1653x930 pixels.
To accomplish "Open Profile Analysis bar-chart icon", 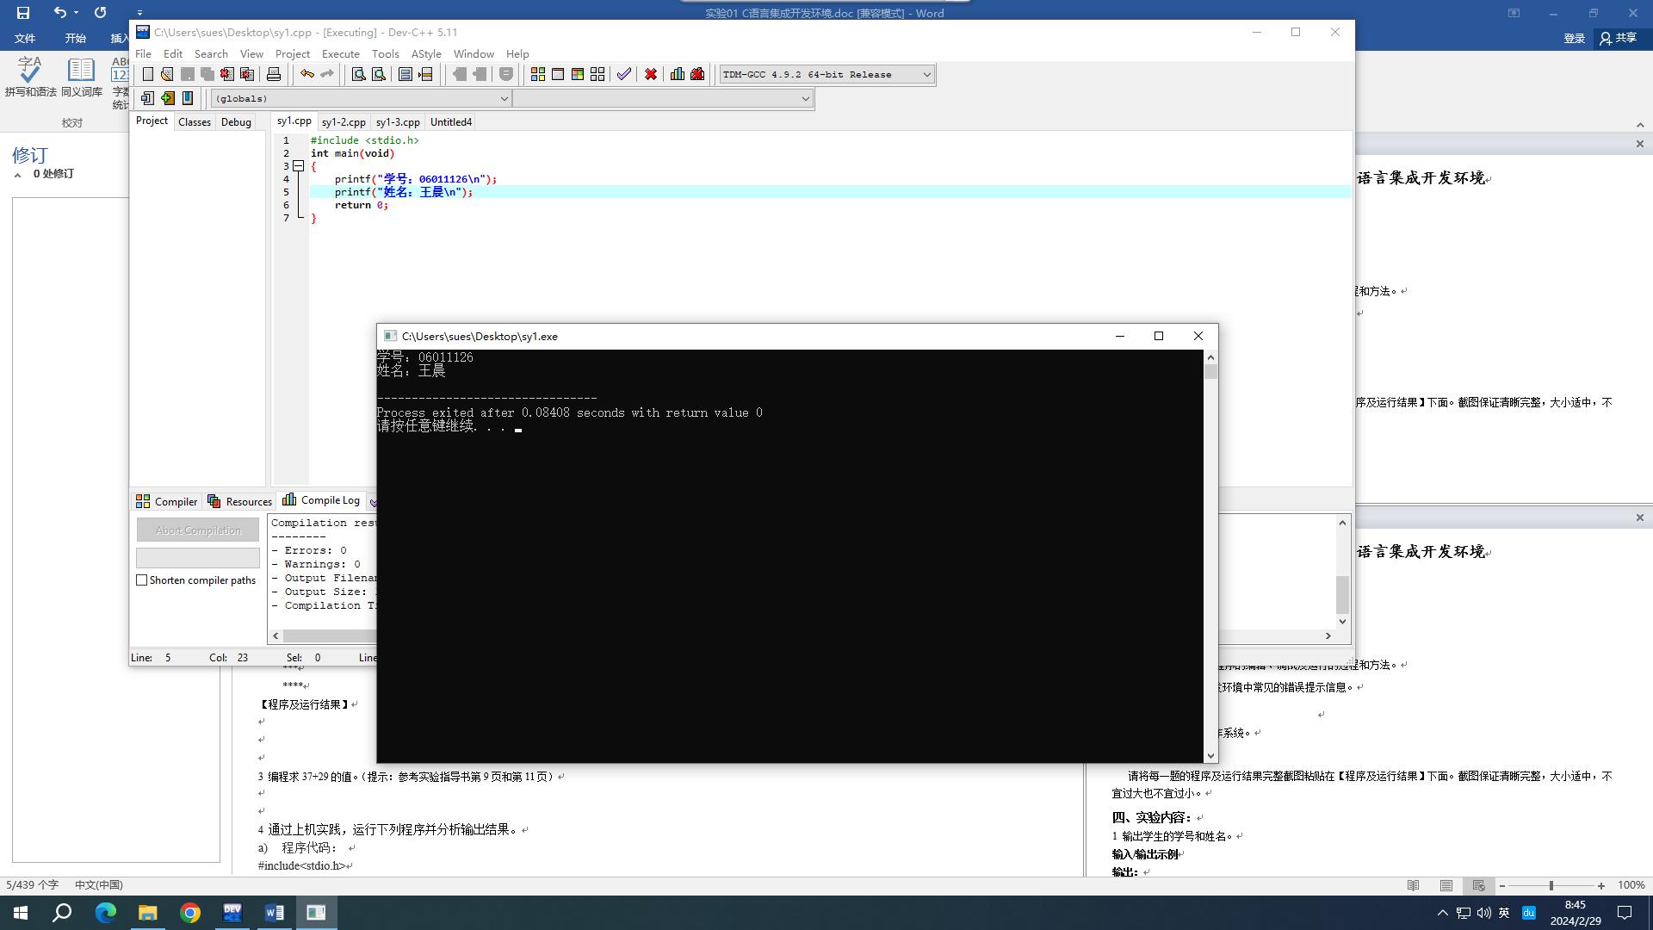I will coord(678,75).
